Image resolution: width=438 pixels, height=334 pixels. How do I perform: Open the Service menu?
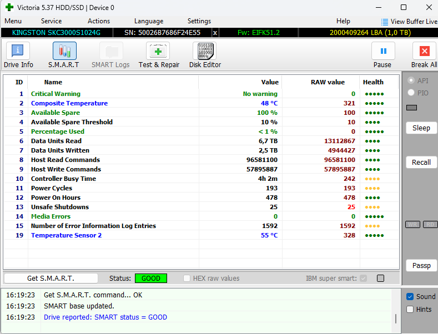51,21
